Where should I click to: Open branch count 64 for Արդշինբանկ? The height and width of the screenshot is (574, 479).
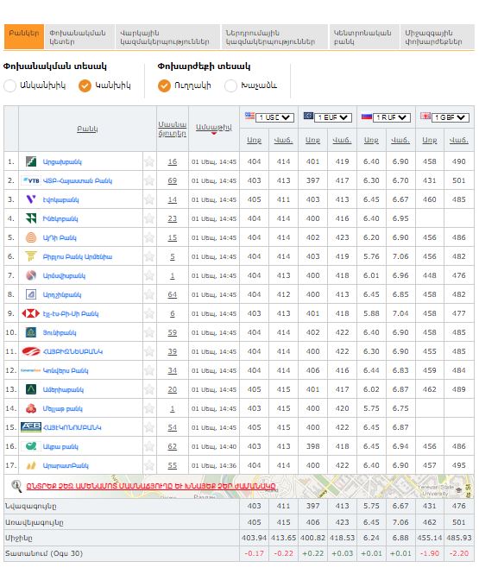(173, 294)
